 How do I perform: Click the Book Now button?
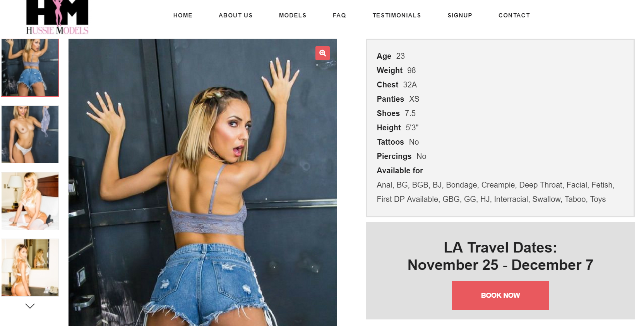(500, 295)
